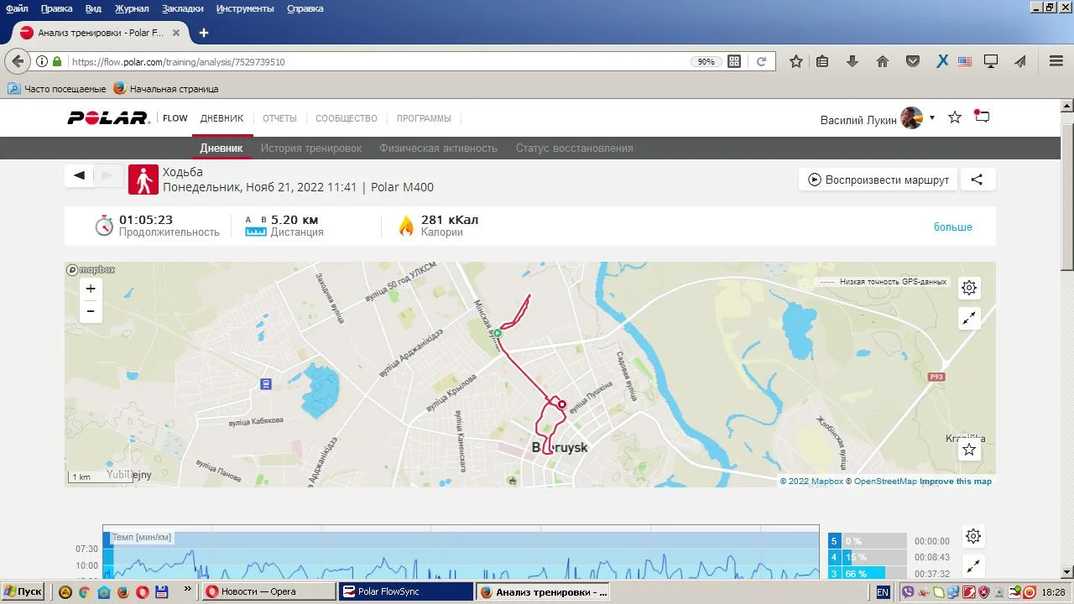Screen dimensions: 1074x604
Task: Open the Закладки menu
Action: [x=182, y=8]
